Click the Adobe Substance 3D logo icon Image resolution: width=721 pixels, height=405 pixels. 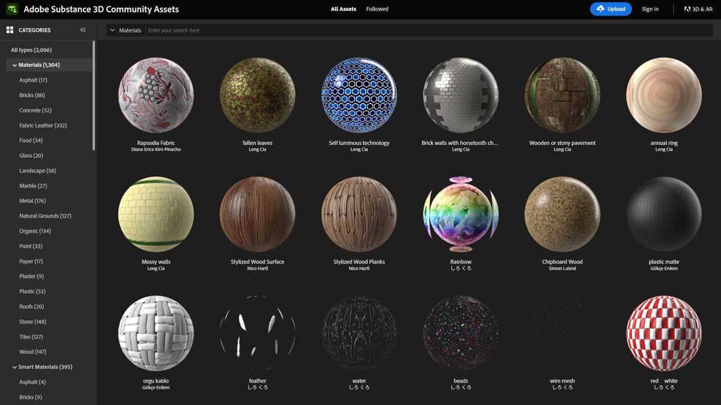point(12,9)
